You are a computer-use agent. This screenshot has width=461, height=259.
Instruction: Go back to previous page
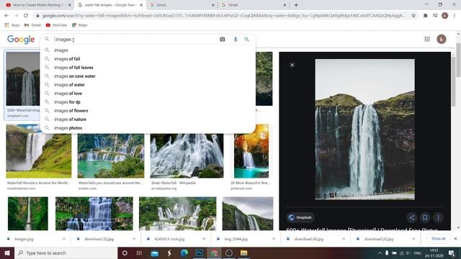(6, 15)
